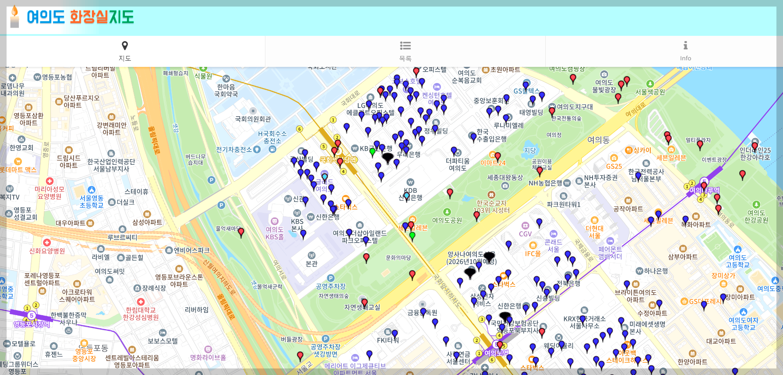The width and height of the screenshot is (783, 375).
Task: Click blue marker at KRX한국거래소 서울사무소
Action: [x=583, y=320]
